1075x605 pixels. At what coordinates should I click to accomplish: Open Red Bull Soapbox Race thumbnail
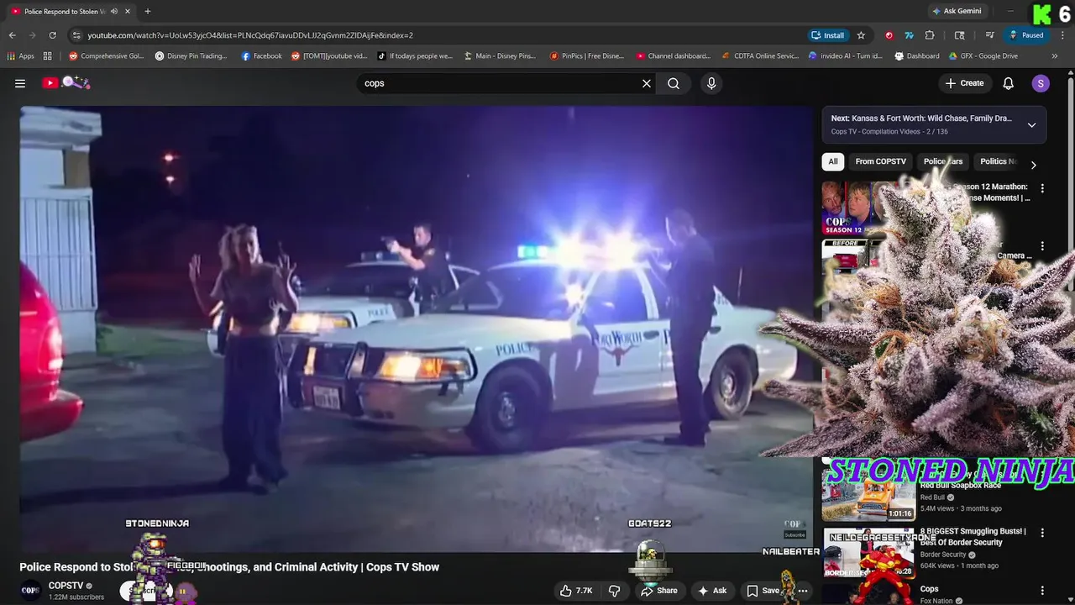[x=868, y=497]
